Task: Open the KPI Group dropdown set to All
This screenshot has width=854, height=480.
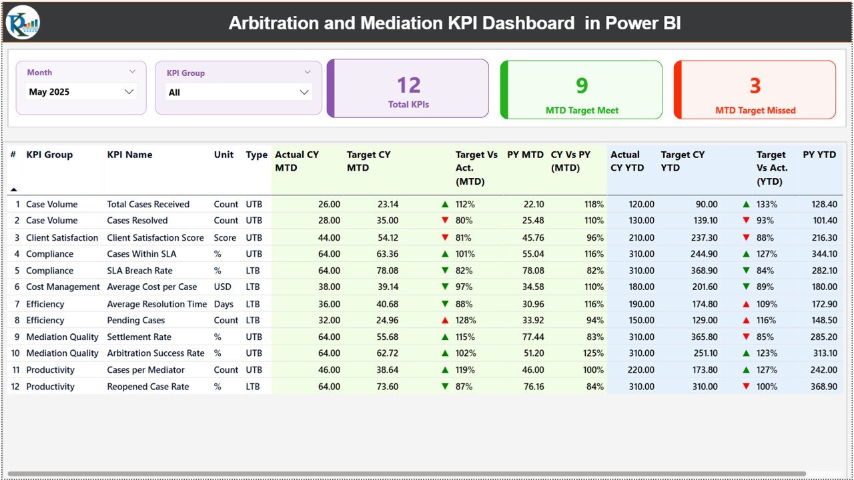Action: coord(238,92)
